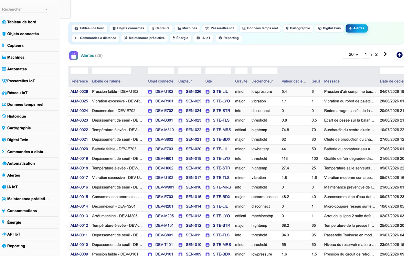Click the Réseau IoT sidebar icon

coord(4,93)
